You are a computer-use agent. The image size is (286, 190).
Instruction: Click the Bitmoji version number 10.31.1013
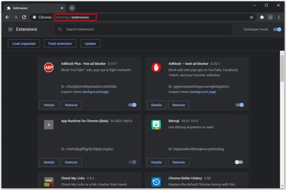coord(190,121)
